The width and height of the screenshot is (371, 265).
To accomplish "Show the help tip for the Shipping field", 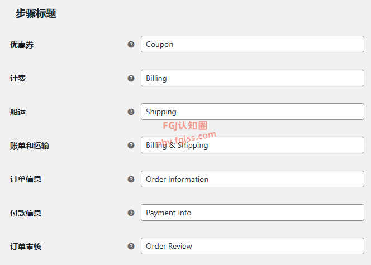I will pyautogui.click(x=131, y=112).
